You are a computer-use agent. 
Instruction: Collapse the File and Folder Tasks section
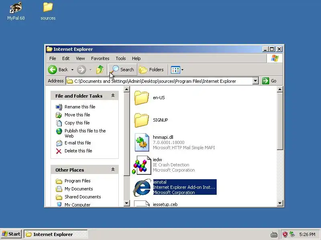pyautogui.click(x=113, y=96)
